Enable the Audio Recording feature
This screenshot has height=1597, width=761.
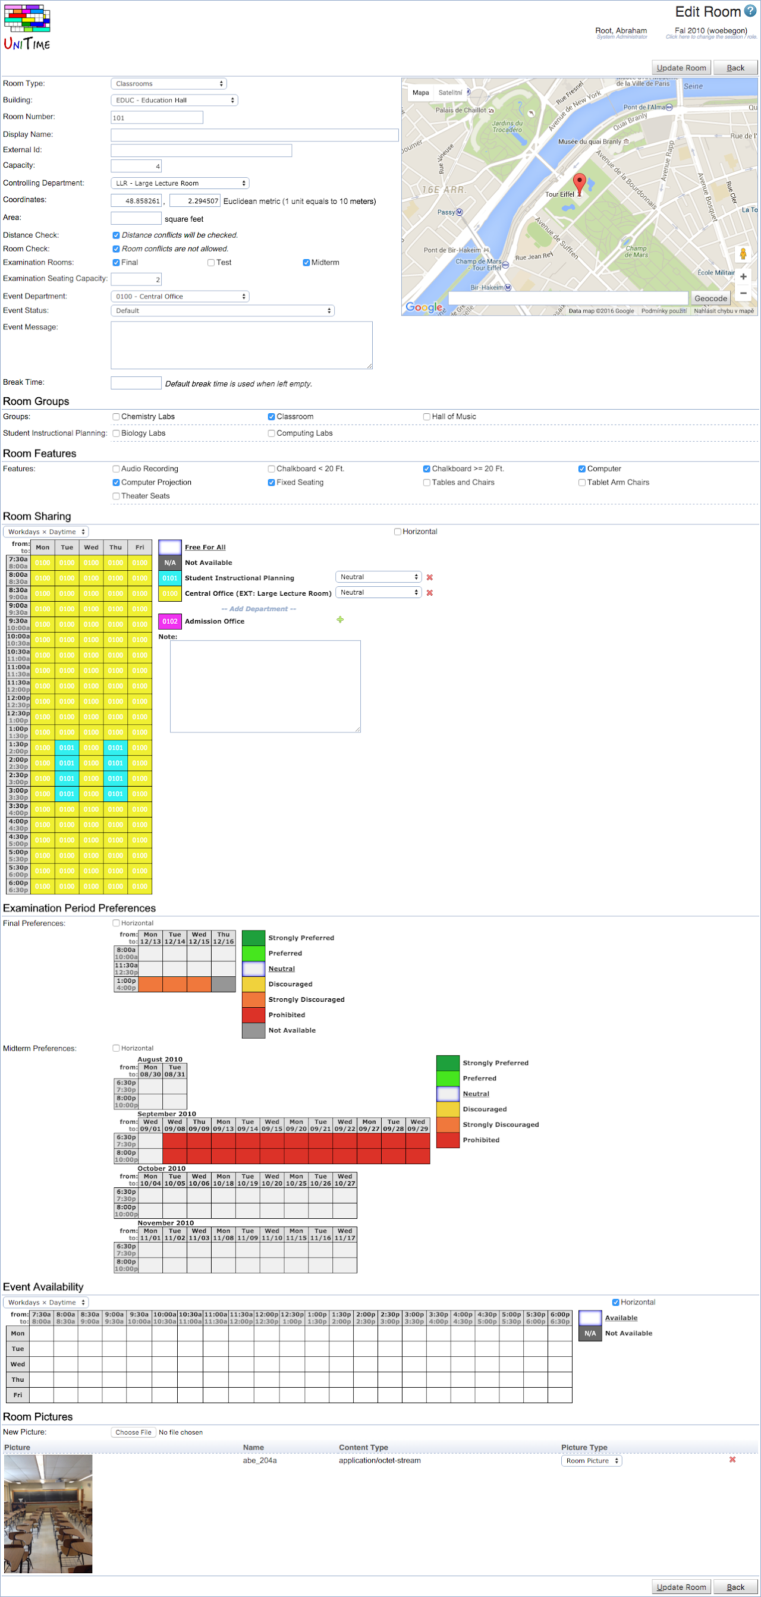116,469
